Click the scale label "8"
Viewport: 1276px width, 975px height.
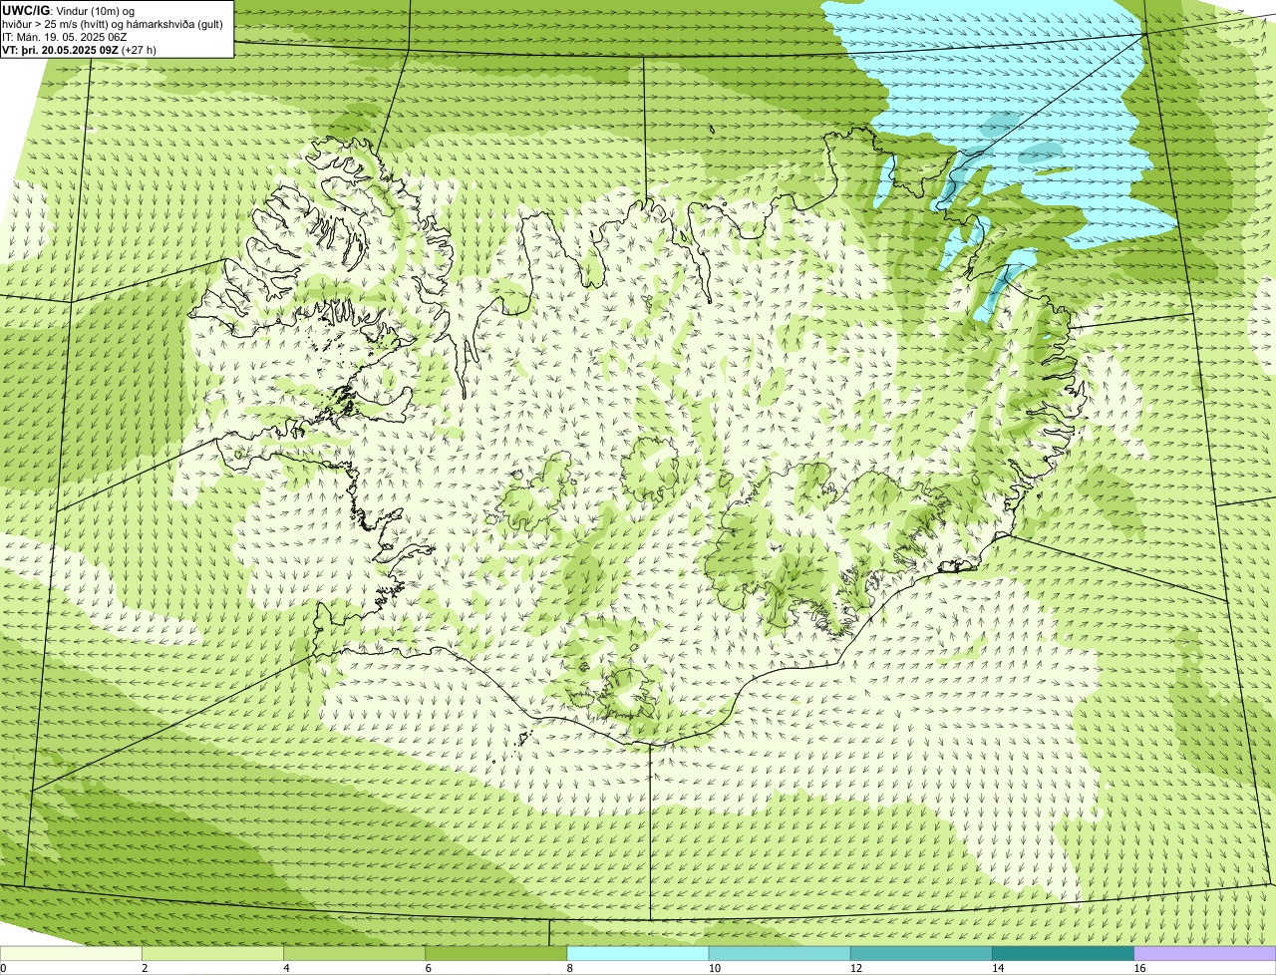click(x=569, y=968)
